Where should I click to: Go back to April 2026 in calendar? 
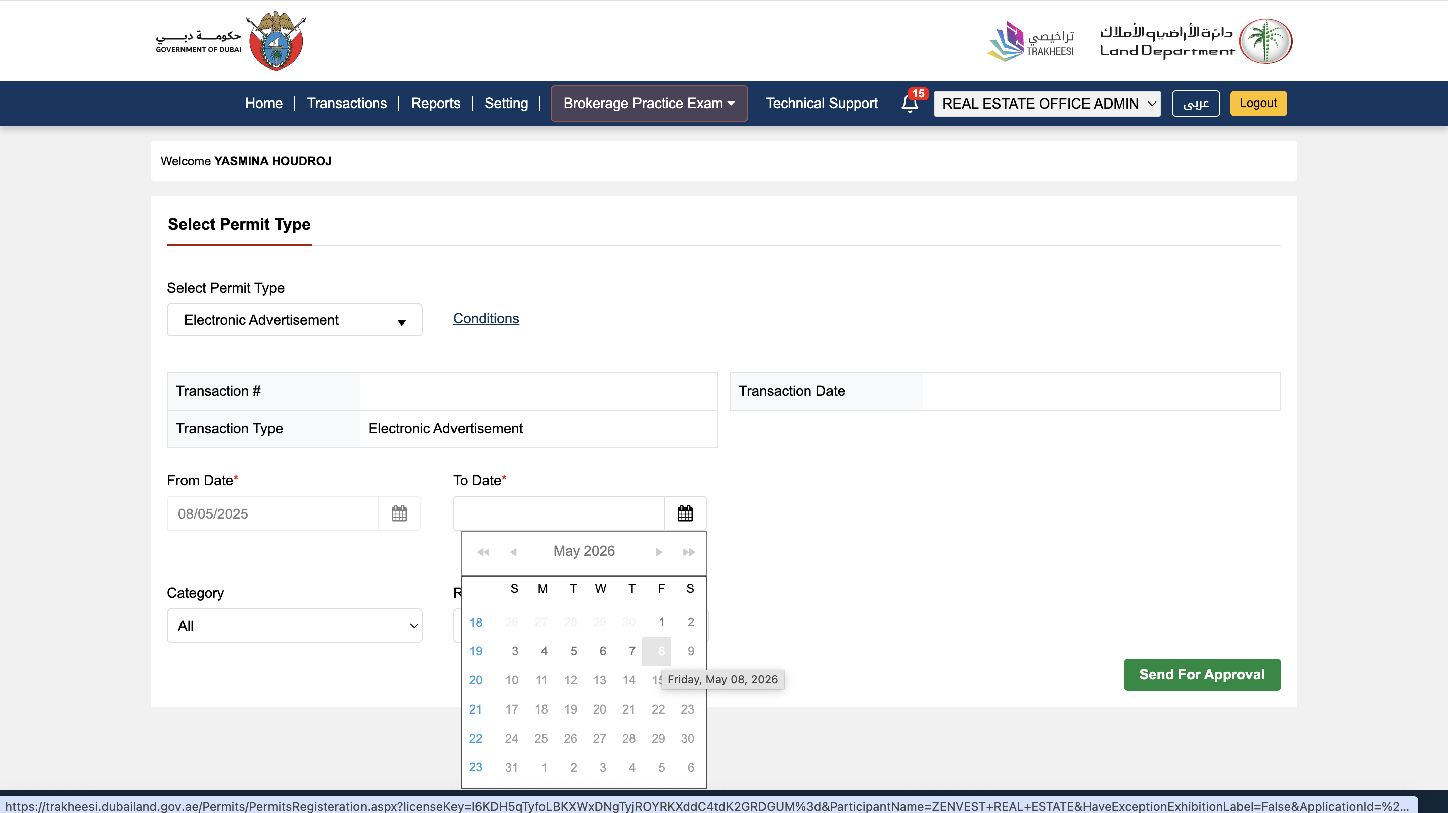pyautogui.click(x=514, y=552)
